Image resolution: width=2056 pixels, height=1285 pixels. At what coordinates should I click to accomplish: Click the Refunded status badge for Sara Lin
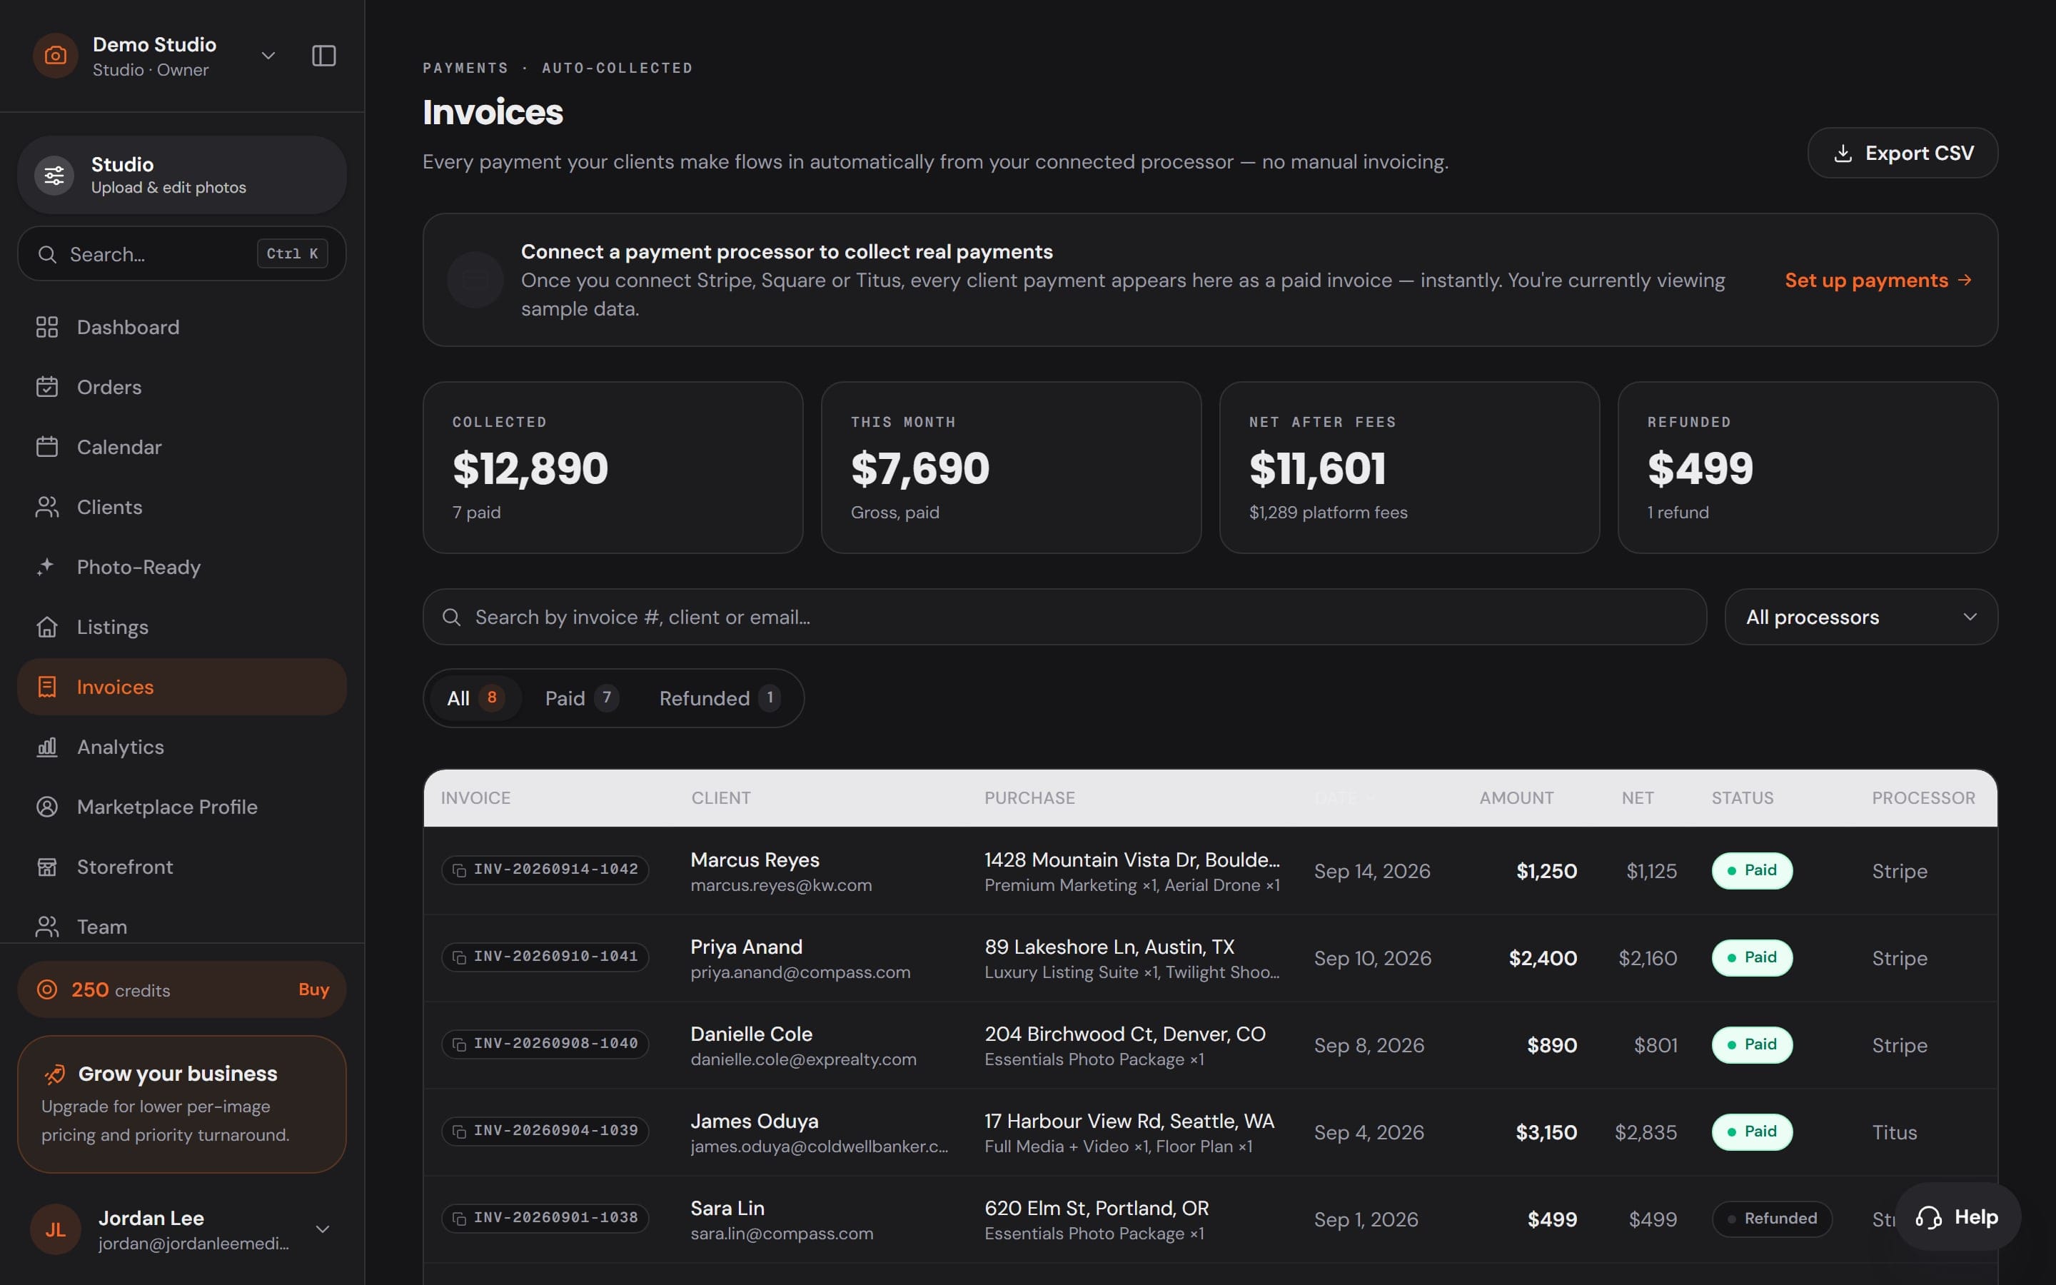pyautogui.click(x=1771, y=1219)
